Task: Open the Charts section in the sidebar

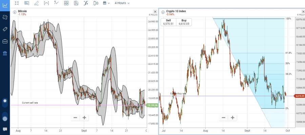Action: point(5,5)
